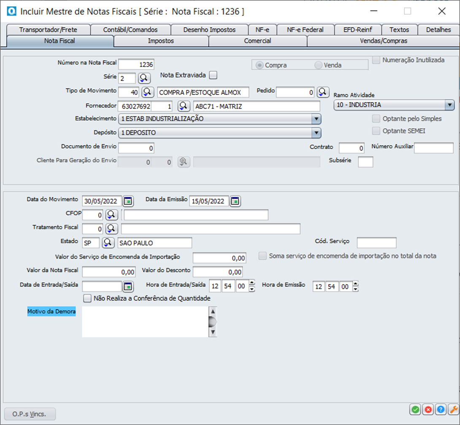460x425 pixels.
Task: Toggle Soma serviço de encomenda checkbox
Action: [262, 256]
